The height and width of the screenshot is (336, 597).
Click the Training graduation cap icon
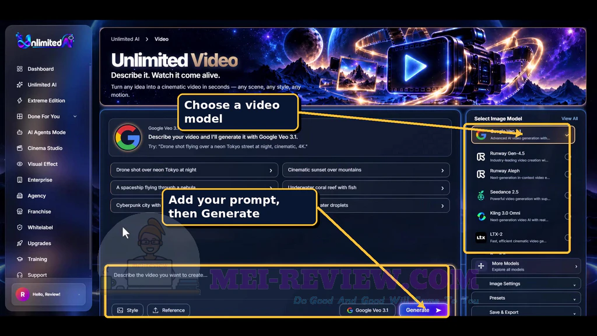pyautogui.click(x=20, y=259)
